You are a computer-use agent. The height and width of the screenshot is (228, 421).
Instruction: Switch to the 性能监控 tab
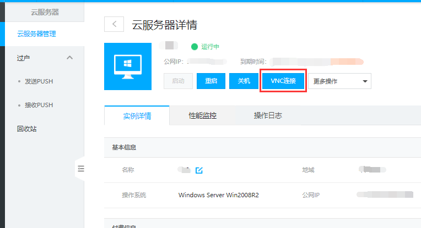(202, 115)
